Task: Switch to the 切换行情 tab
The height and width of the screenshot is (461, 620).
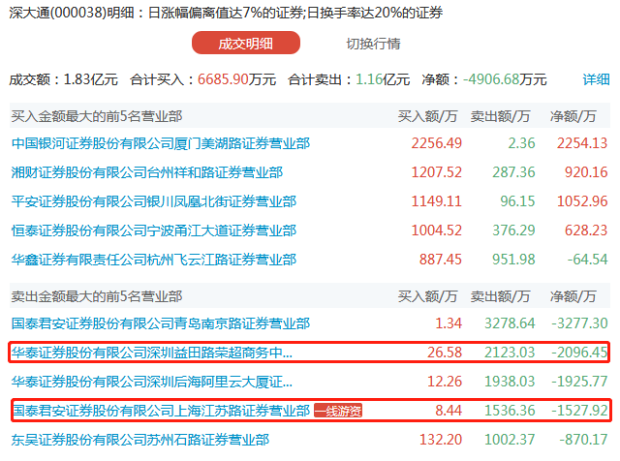Action: [x=373, y=44]
